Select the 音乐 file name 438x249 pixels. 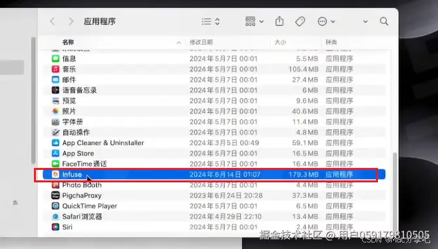point(69,69)
